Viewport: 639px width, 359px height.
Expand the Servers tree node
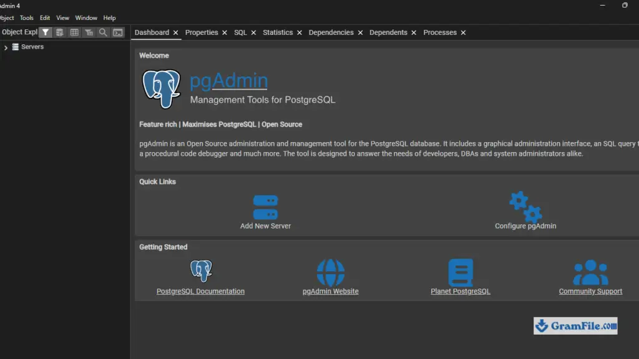(x=6, y=47)
